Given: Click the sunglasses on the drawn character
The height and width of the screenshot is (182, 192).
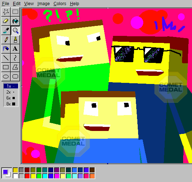Looking at the screenshot, I should [146, 54].
